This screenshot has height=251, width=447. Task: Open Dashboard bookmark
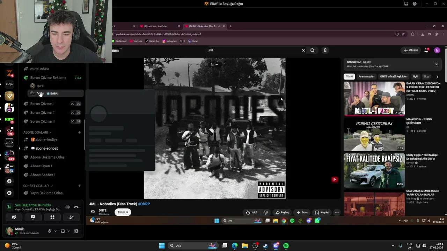click(x=119, y=41)
